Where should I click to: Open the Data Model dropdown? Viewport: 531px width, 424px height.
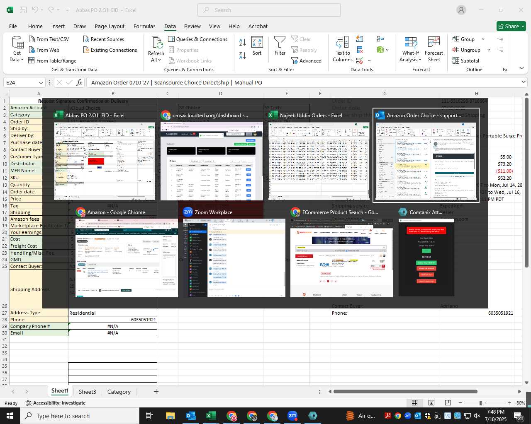(x=387, y=50)
